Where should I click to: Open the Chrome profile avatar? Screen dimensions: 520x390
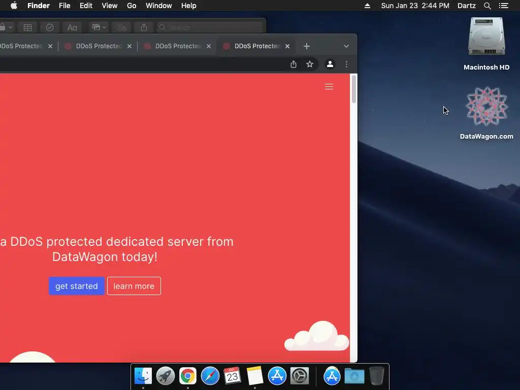330,64
